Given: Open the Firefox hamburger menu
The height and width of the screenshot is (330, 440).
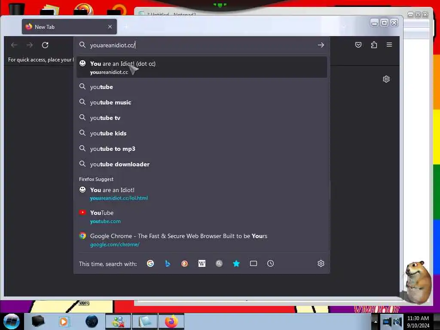Looking at the screenshot, I should pyautogui.click(x=389, y=45).
